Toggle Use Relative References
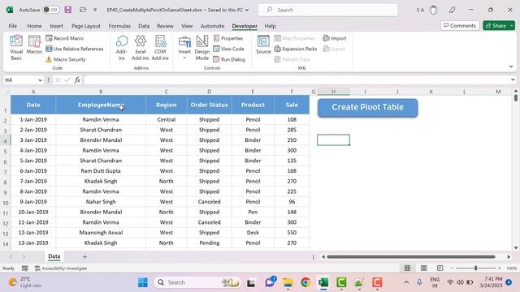The height and width of the screenshot is (292, 520). tap(75, 49)
